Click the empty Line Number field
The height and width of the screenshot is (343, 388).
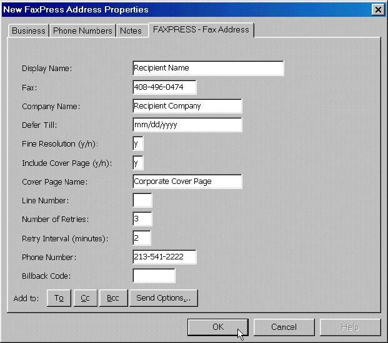tap(142, 200)
